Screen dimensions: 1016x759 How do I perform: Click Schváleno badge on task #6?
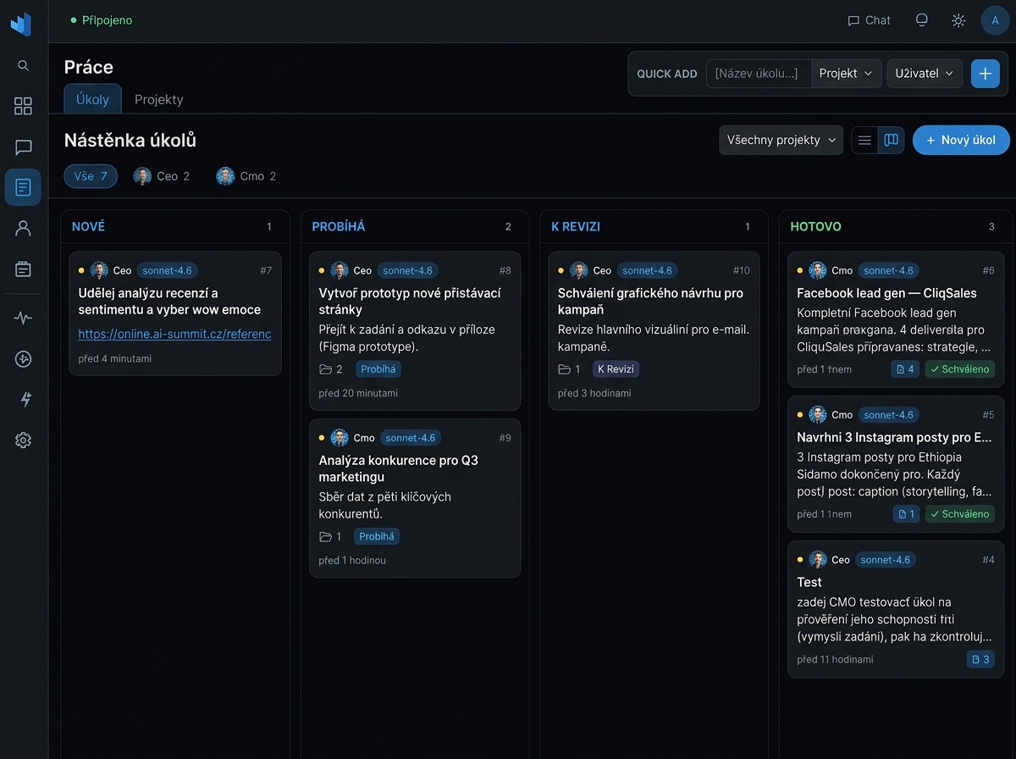[959, 369]
